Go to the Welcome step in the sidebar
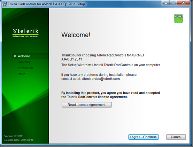Screen dimensions: 193x147 (24, 56)
